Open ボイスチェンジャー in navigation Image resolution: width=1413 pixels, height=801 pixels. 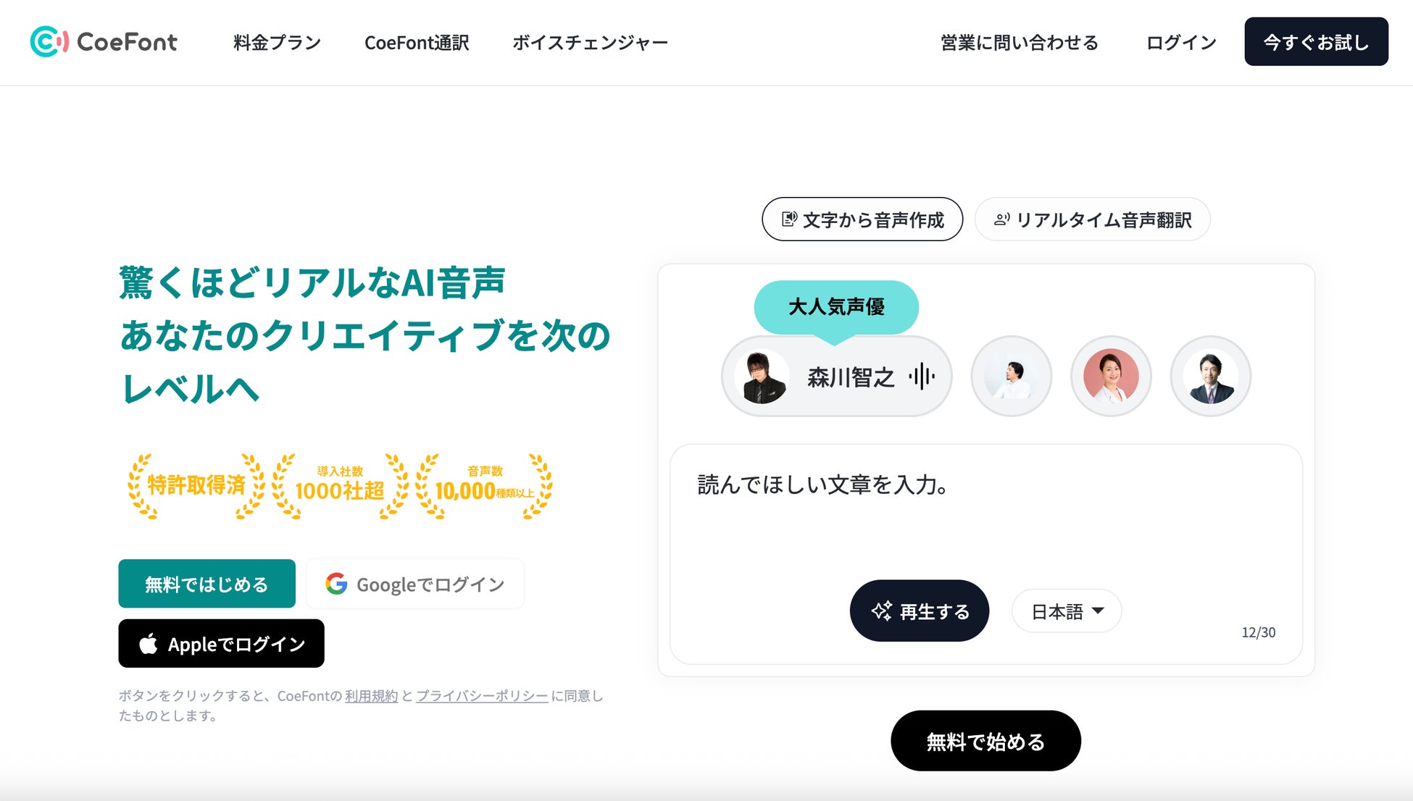pos(590,43)
